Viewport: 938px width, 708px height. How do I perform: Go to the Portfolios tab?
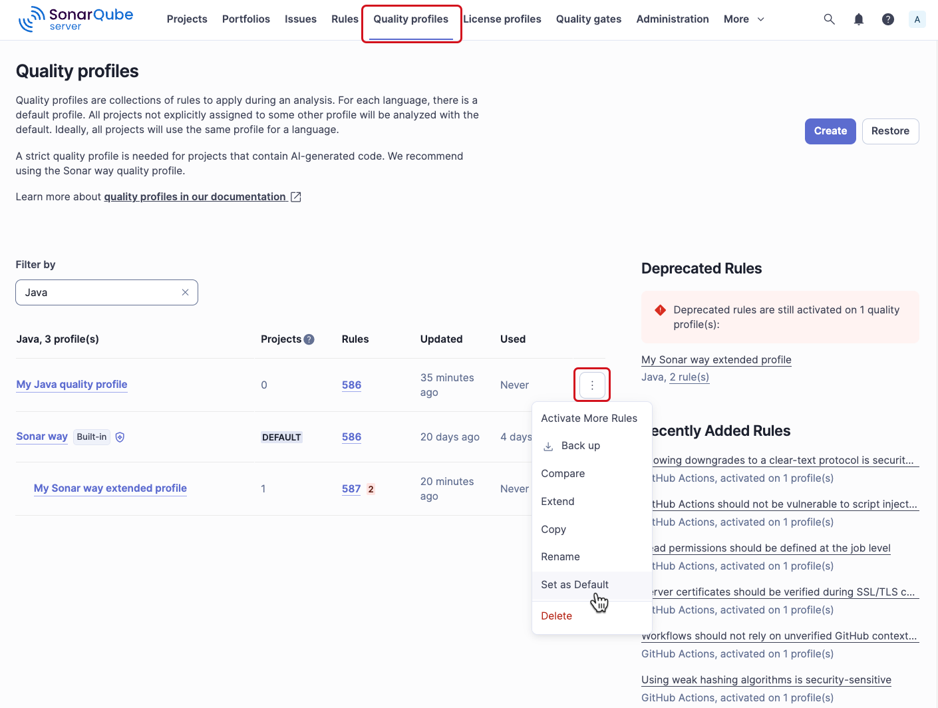pyautogui.click(x=246, y=19)
